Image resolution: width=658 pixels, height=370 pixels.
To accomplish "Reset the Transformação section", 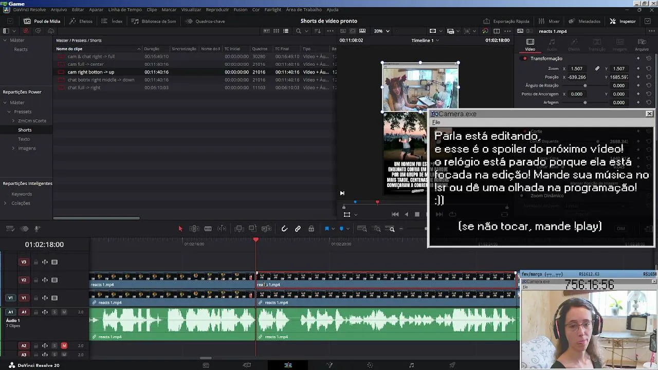I will [649, 59].
